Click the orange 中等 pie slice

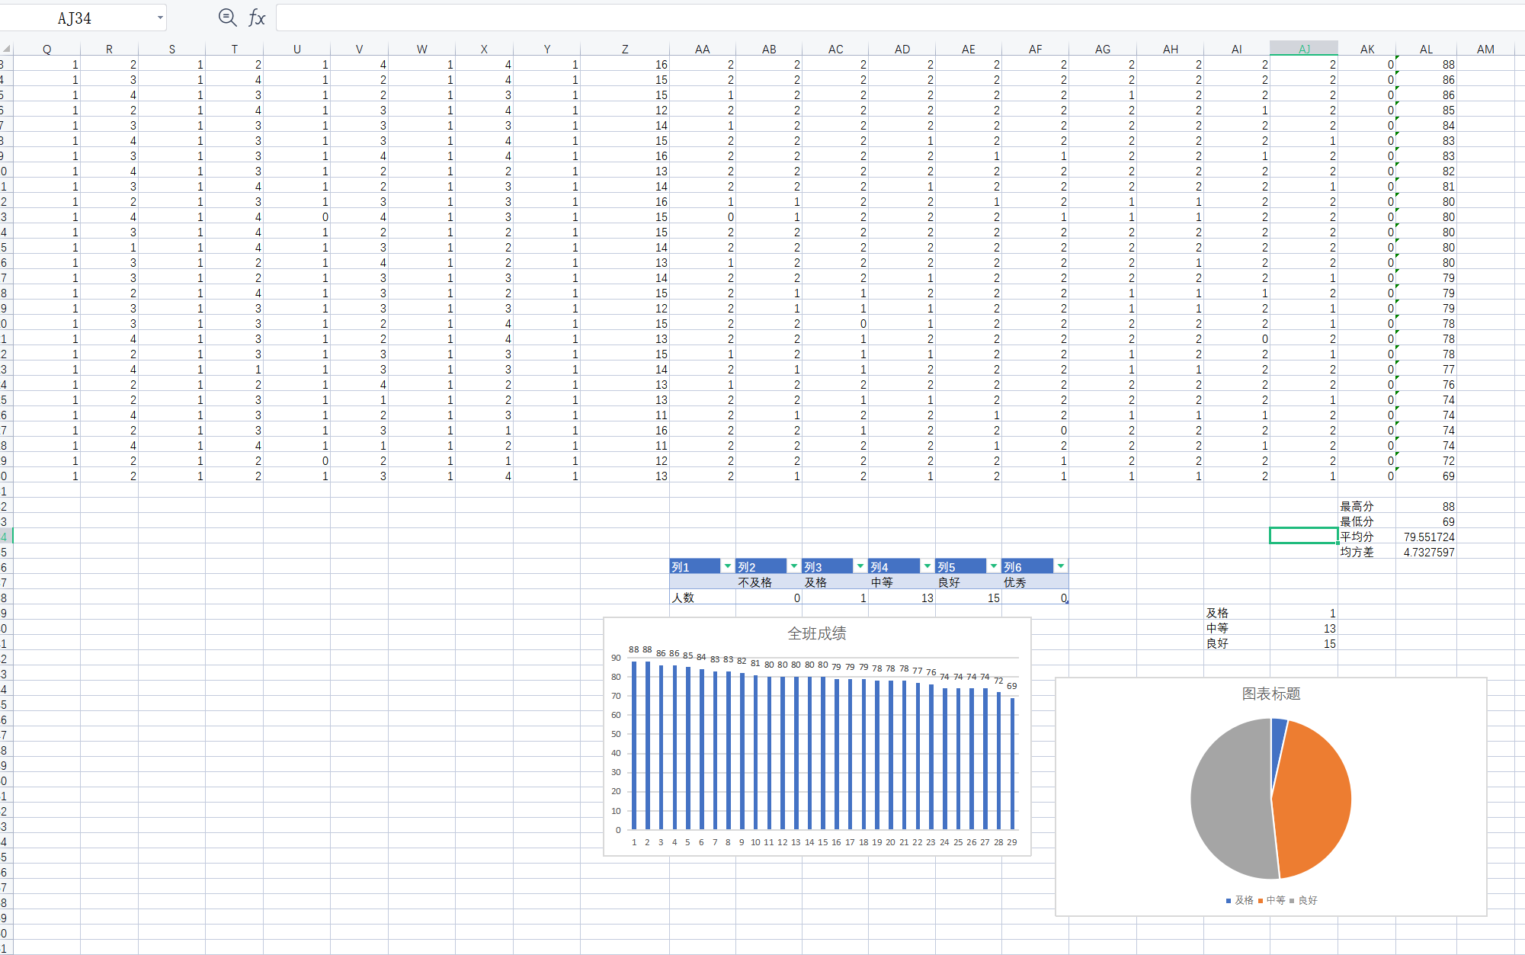[1315, 800]
